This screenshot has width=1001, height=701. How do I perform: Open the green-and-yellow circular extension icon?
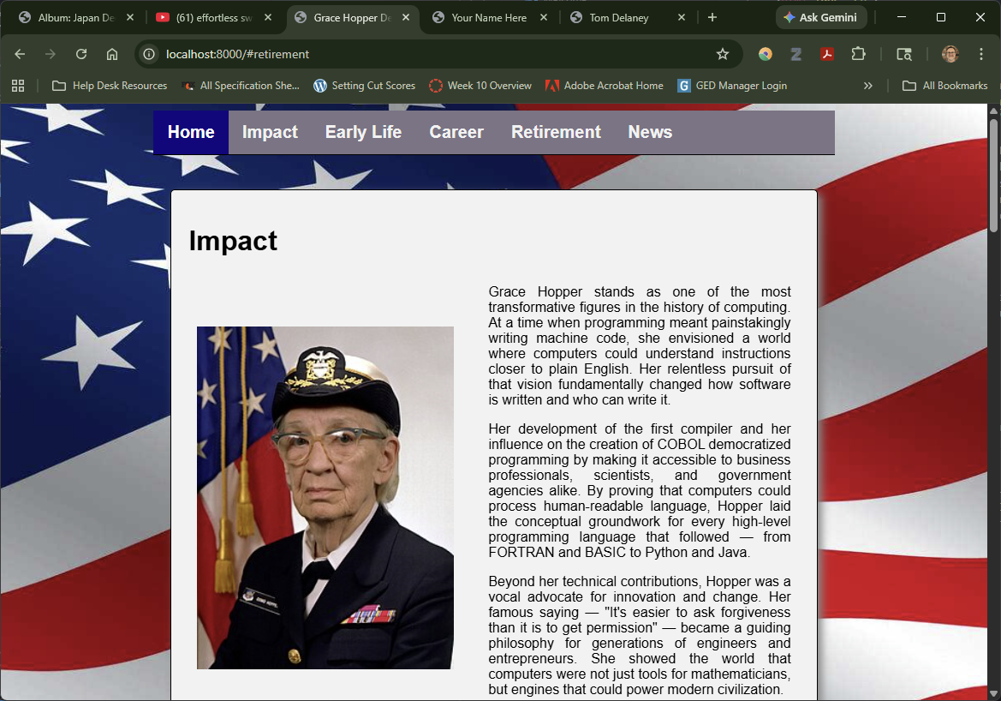click(x=765, y=53)
